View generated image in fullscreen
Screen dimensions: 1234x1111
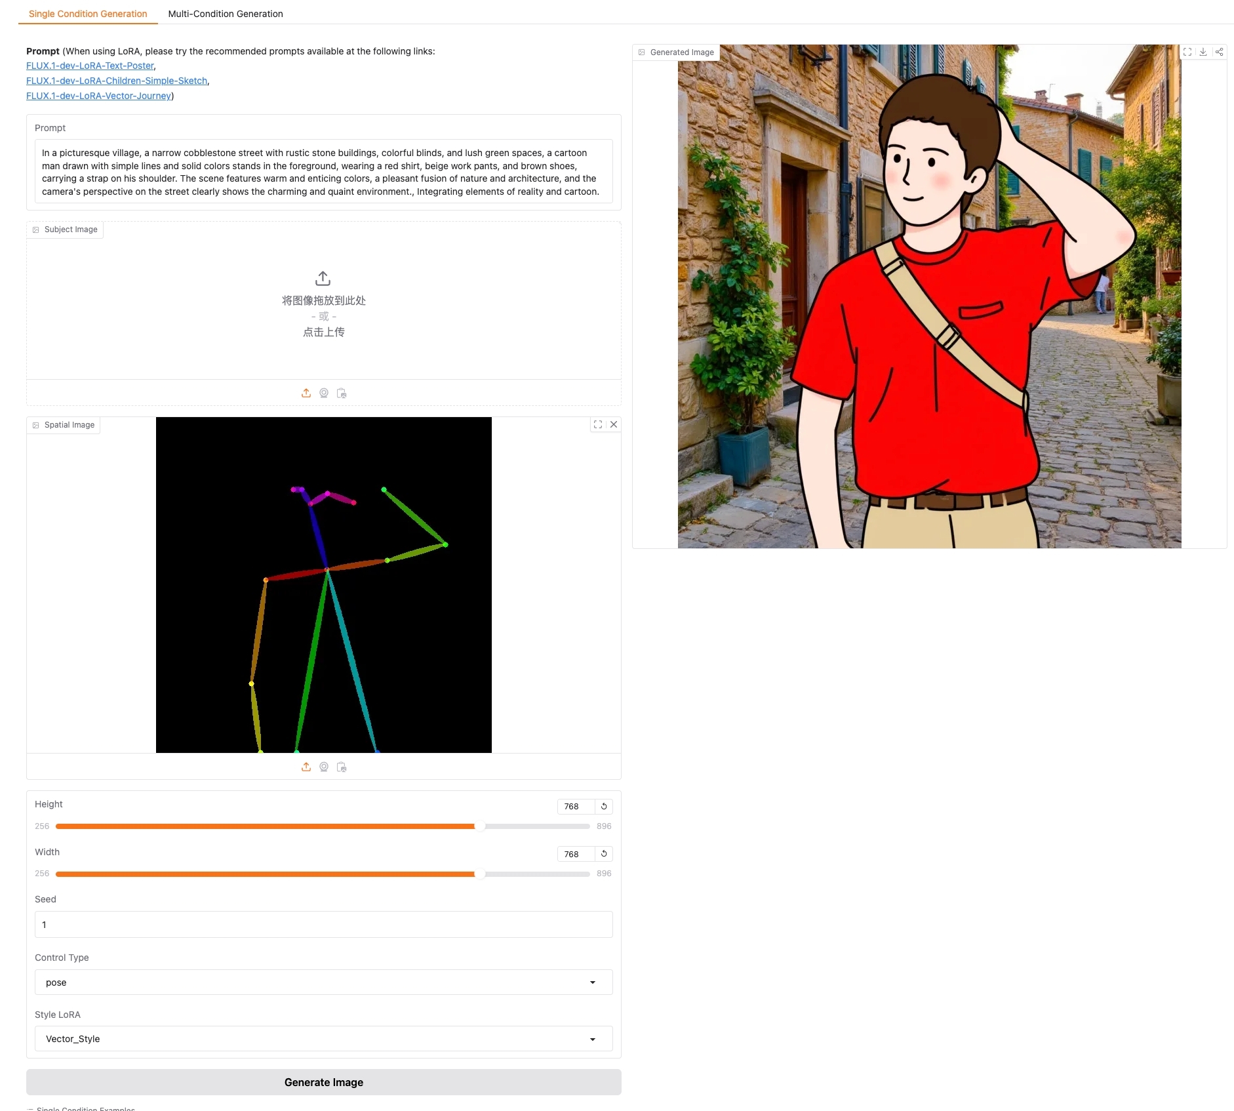pyautogui.click(x=1187, y=52)
